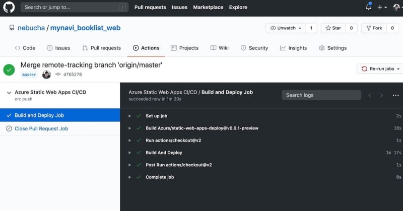
Task: Click the forks count next to Fork
Action: 392,28
